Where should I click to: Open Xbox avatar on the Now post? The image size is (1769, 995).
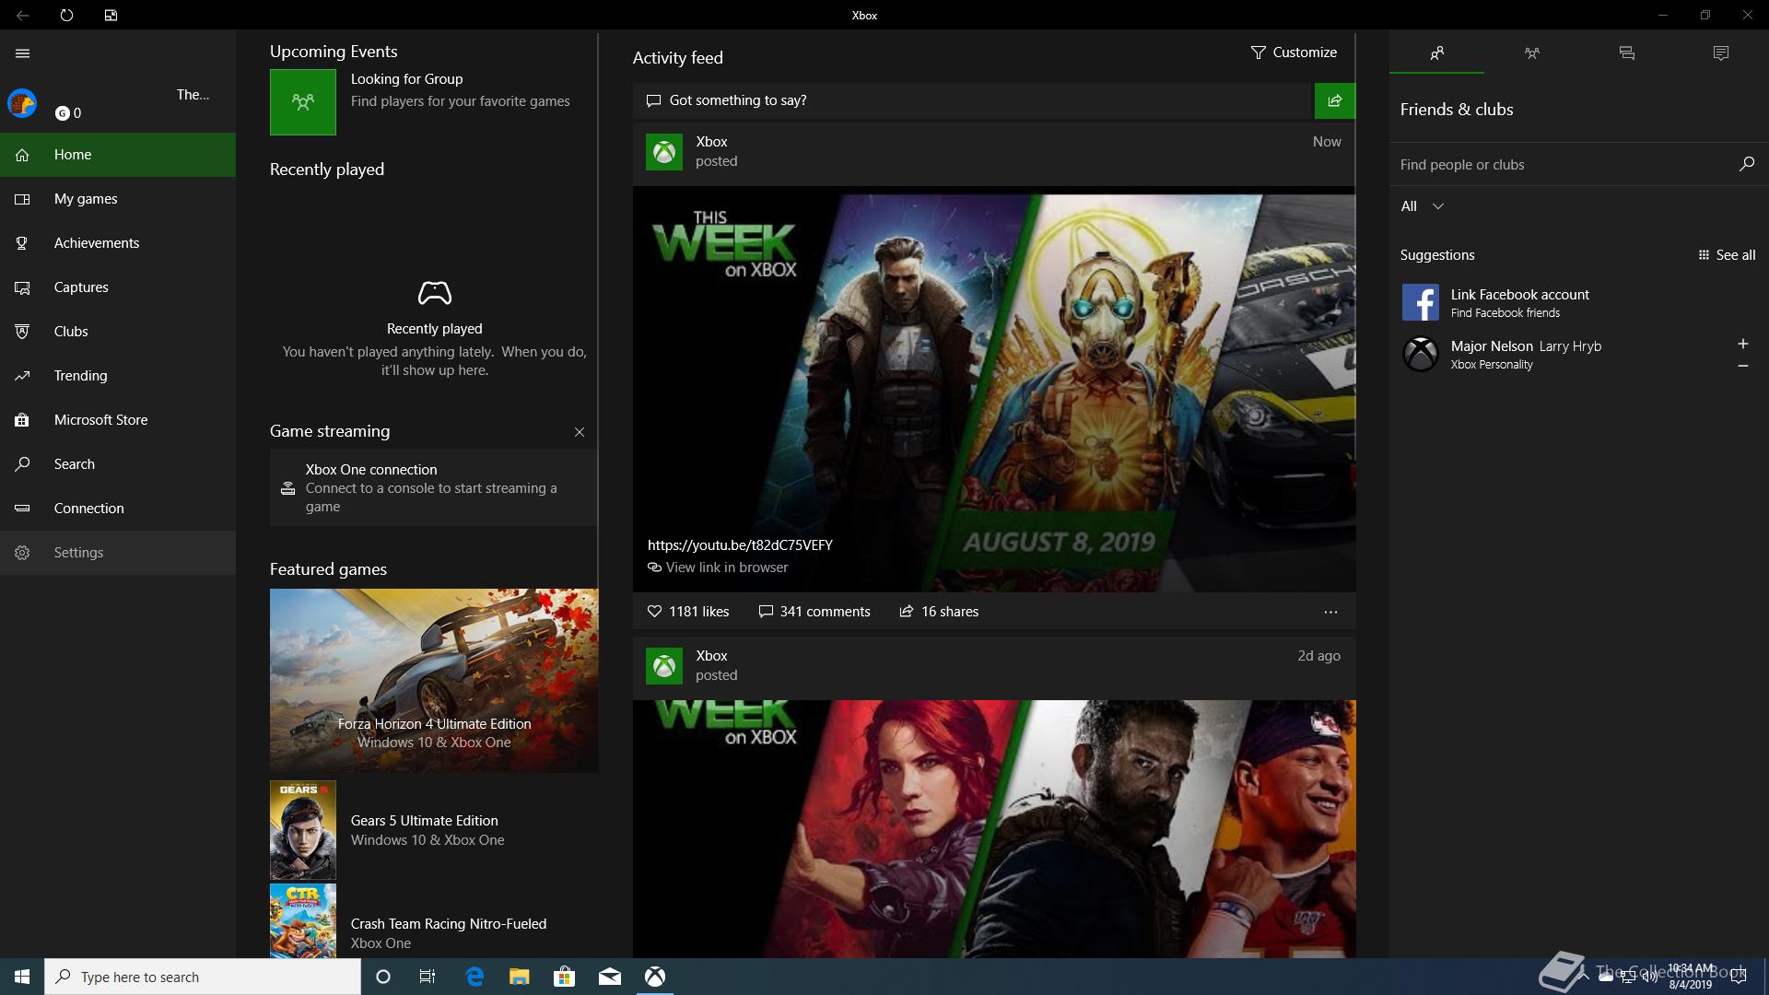(664, 152)
